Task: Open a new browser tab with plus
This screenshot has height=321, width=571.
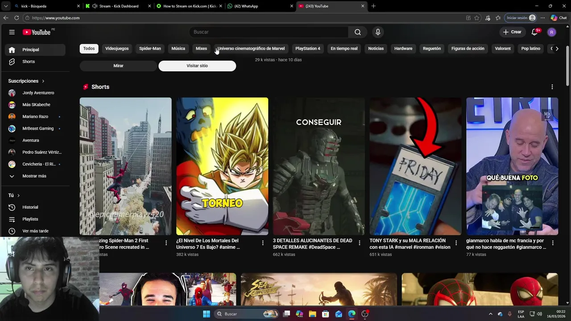Action: 373,6
